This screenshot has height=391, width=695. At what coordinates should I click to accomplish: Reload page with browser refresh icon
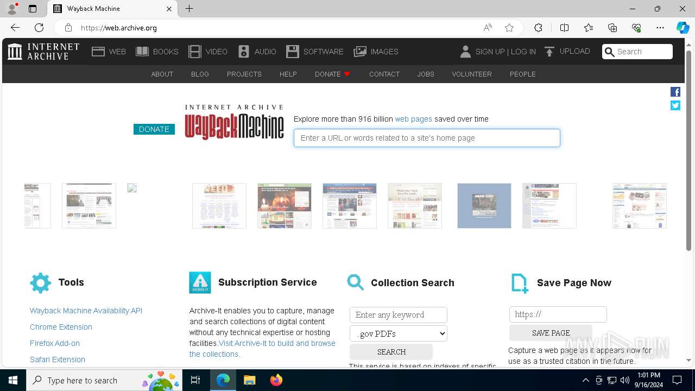(x=39, y=28)
